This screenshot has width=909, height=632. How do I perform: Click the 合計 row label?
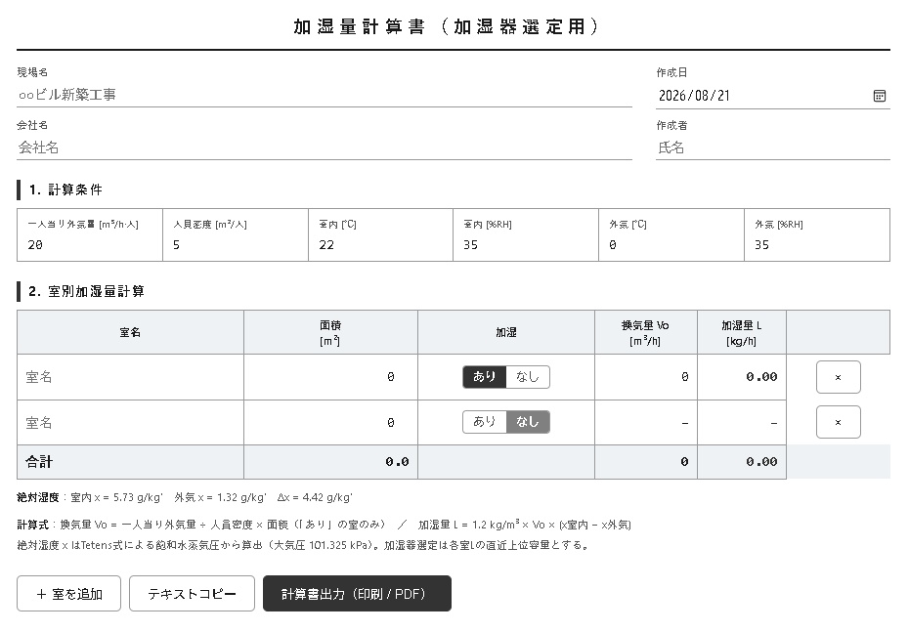[39, 462]
